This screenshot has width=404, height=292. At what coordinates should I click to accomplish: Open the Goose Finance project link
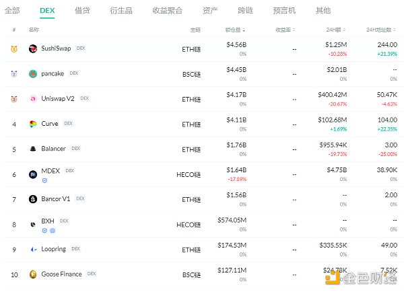(61, 274)
